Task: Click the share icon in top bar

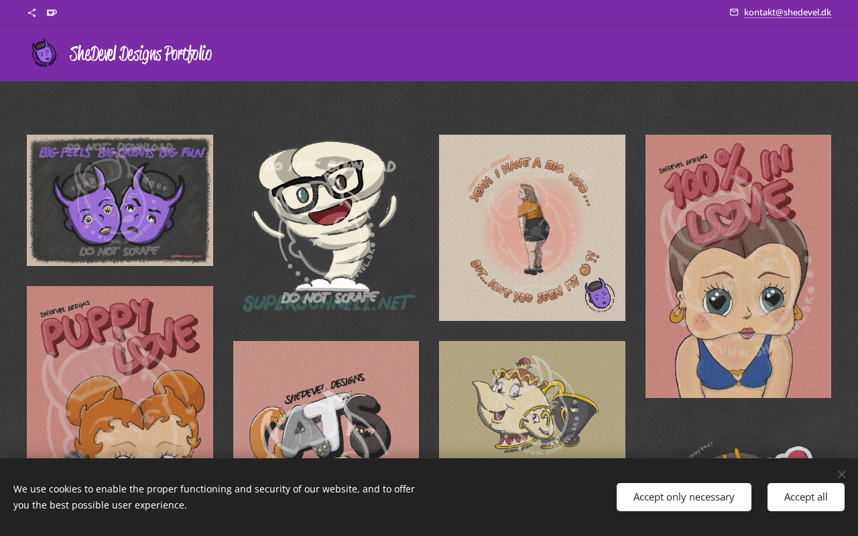Action: click(x=32, y=13)
